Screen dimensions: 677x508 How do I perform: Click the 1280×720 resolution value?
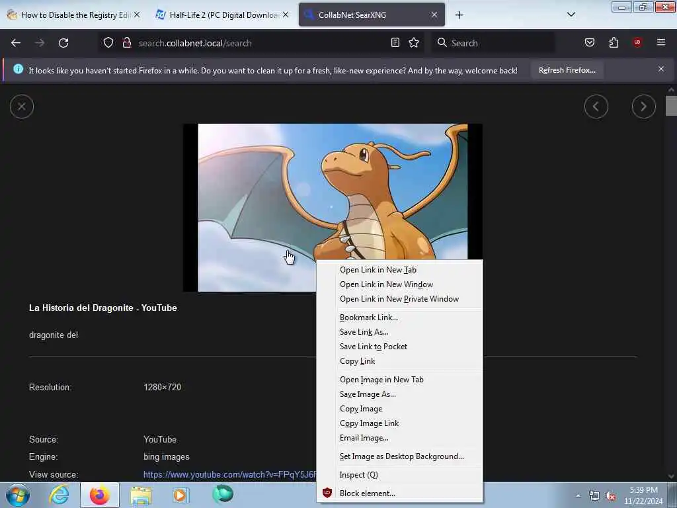pos(163,387)
